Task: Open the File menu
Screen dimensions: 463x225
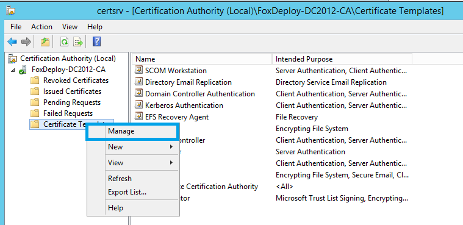Action: pyautogui.click(x=16, y=27)
